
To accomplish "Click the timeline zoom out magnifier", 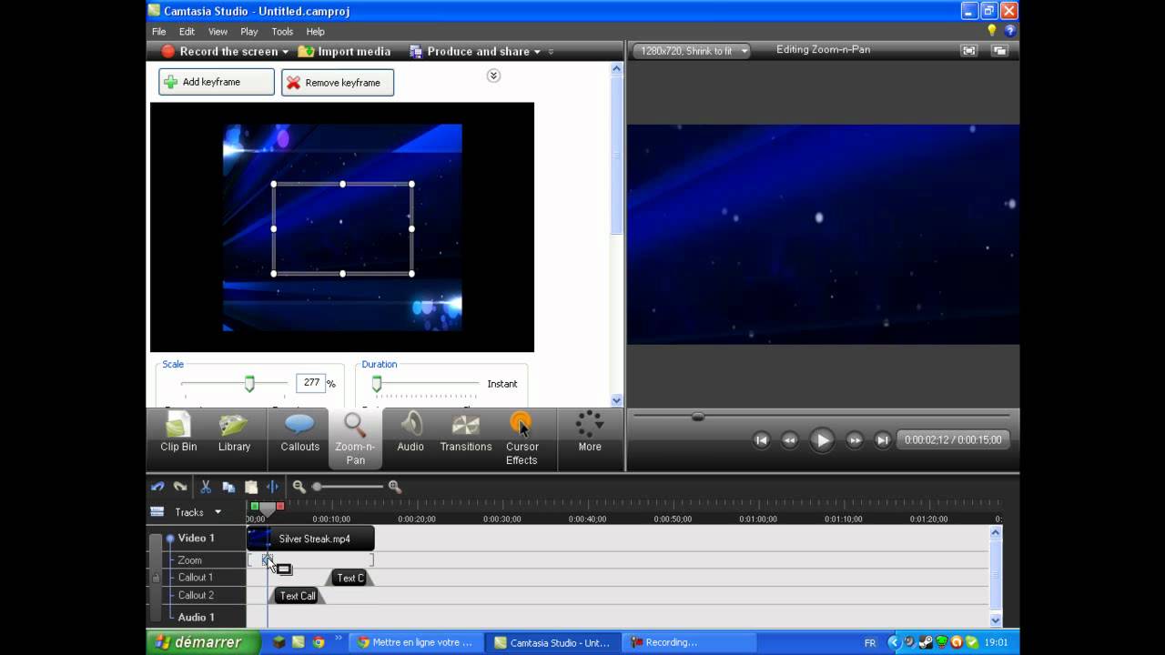I will tap(299, 487).
